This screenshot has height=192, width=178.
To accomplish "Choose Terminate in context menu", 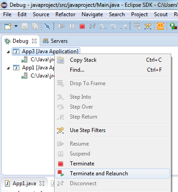I will 113,164.
